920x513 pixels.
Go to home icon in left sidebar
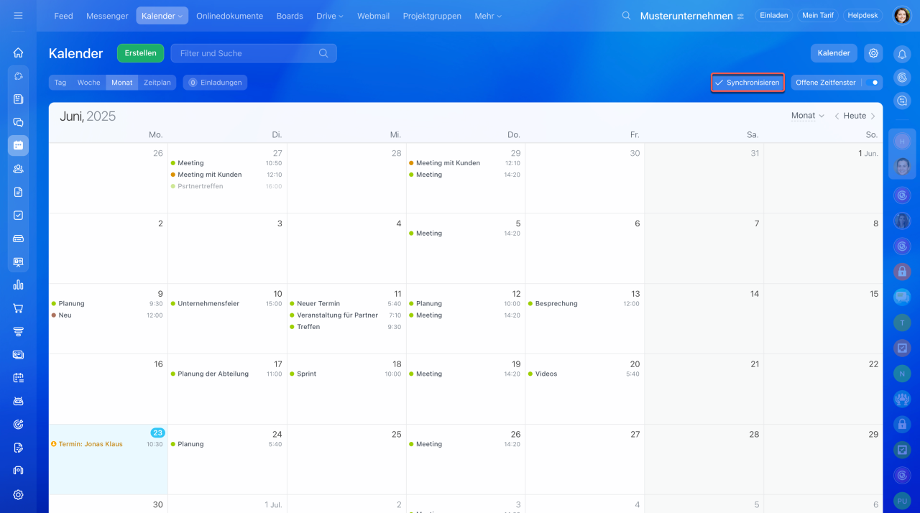(18, 52)
